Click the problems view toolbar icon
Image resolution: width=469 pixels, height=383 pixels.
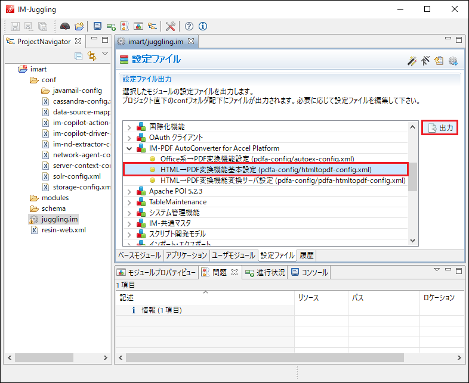pyautogui.click(x=125, y=26)
